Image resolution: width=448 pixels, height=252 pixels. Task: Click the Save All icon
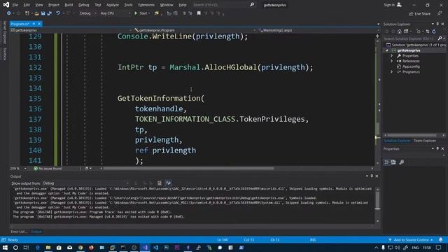click(50, 13)
